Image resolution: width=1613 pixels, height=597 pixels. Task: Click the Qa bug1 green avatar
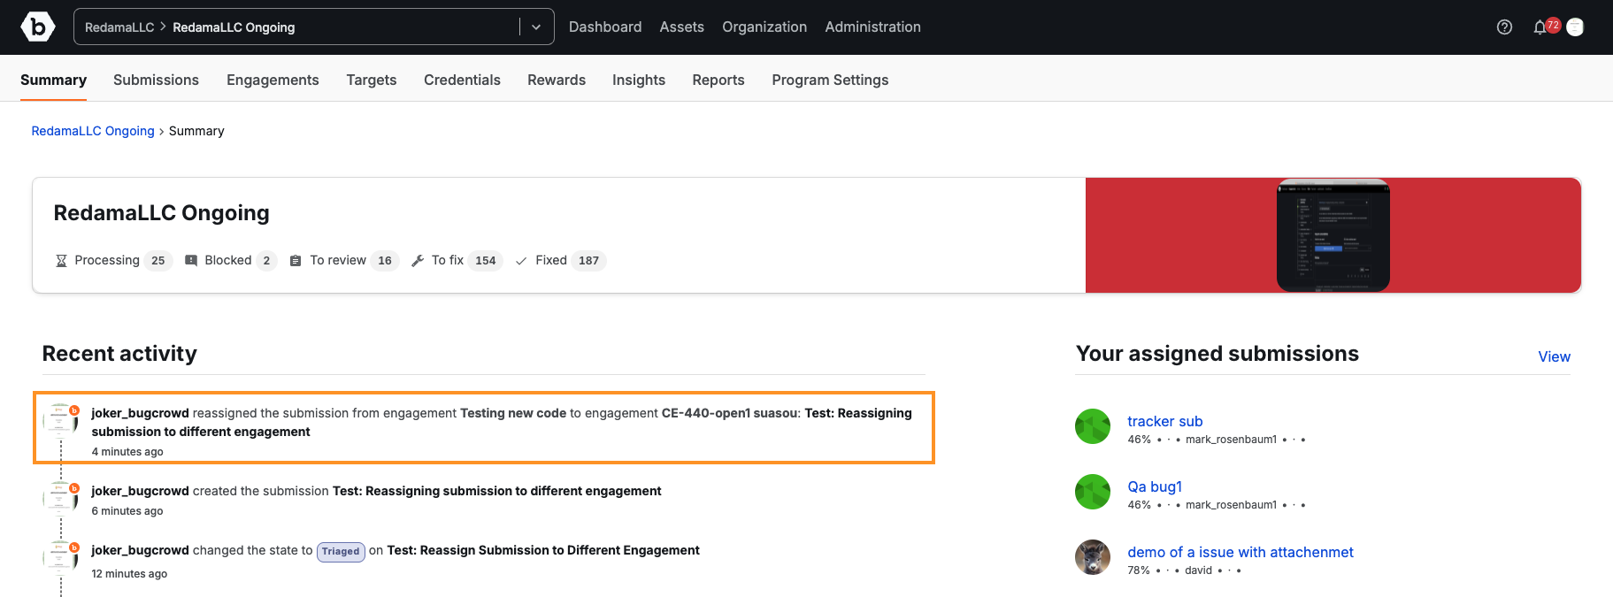click(x=1093, y=492)
